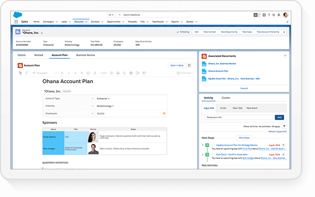Click the favorites star icon

[255, 15]
